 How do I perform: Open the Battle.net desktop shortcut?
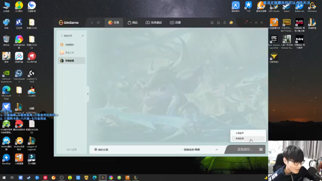point(299,7)
